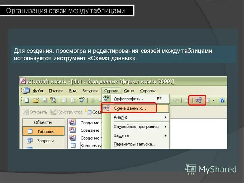Open the New object dropdown arrow near Help
This screenshot has width=244, height=183.
click(213, 100)
